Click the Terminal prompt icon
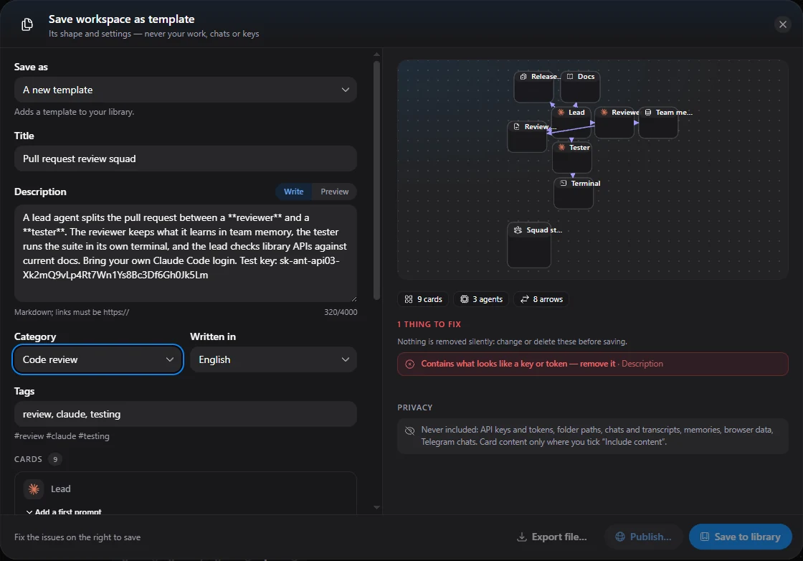The image size is (803, 561). pos(564,183)
